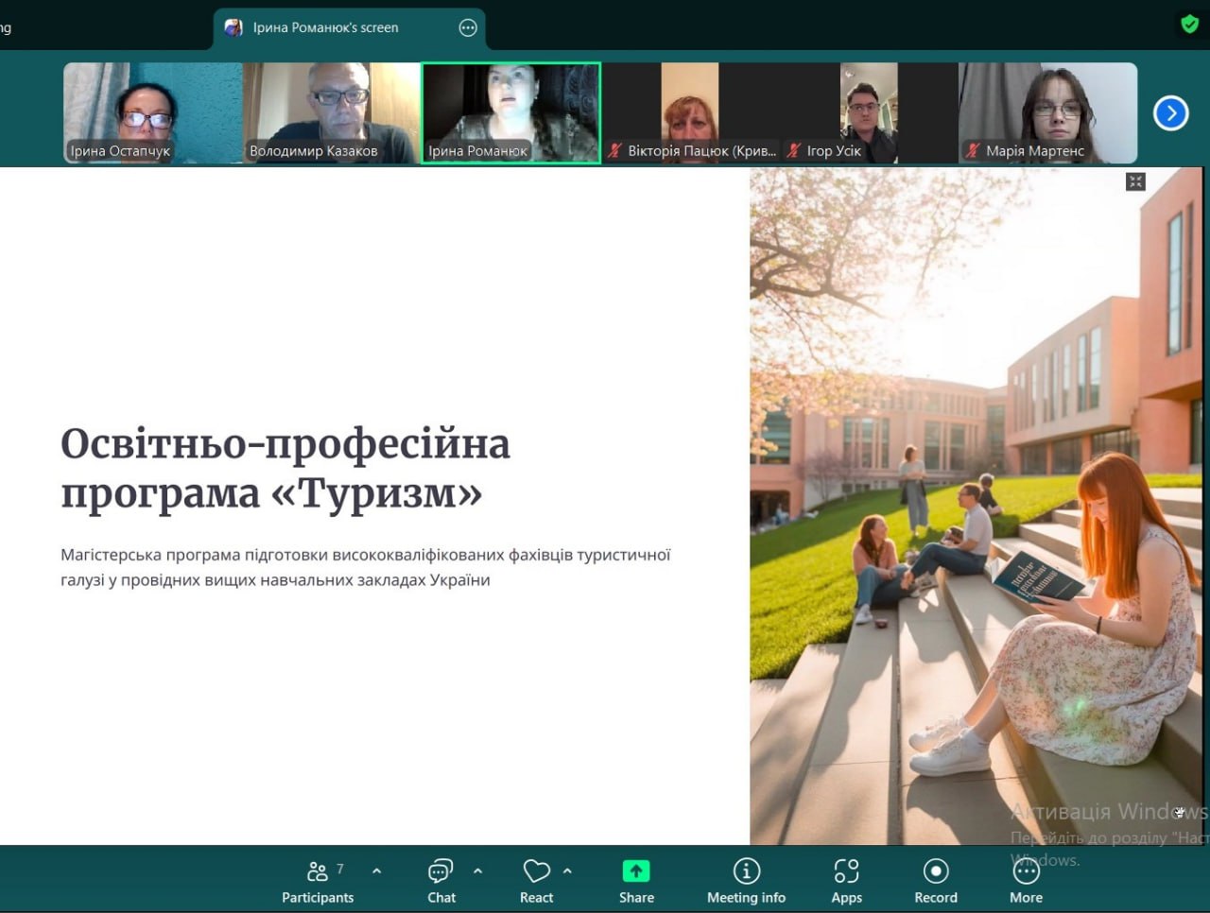The width and height of the screenshot is (1210, 913).
Task: Open the Apps menu
Action: click(846, 881)
